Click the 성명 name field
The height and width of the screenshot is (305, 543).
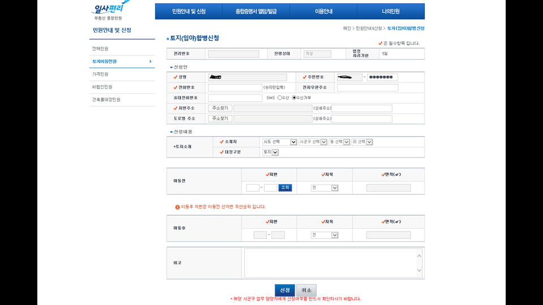coord(247,77)
